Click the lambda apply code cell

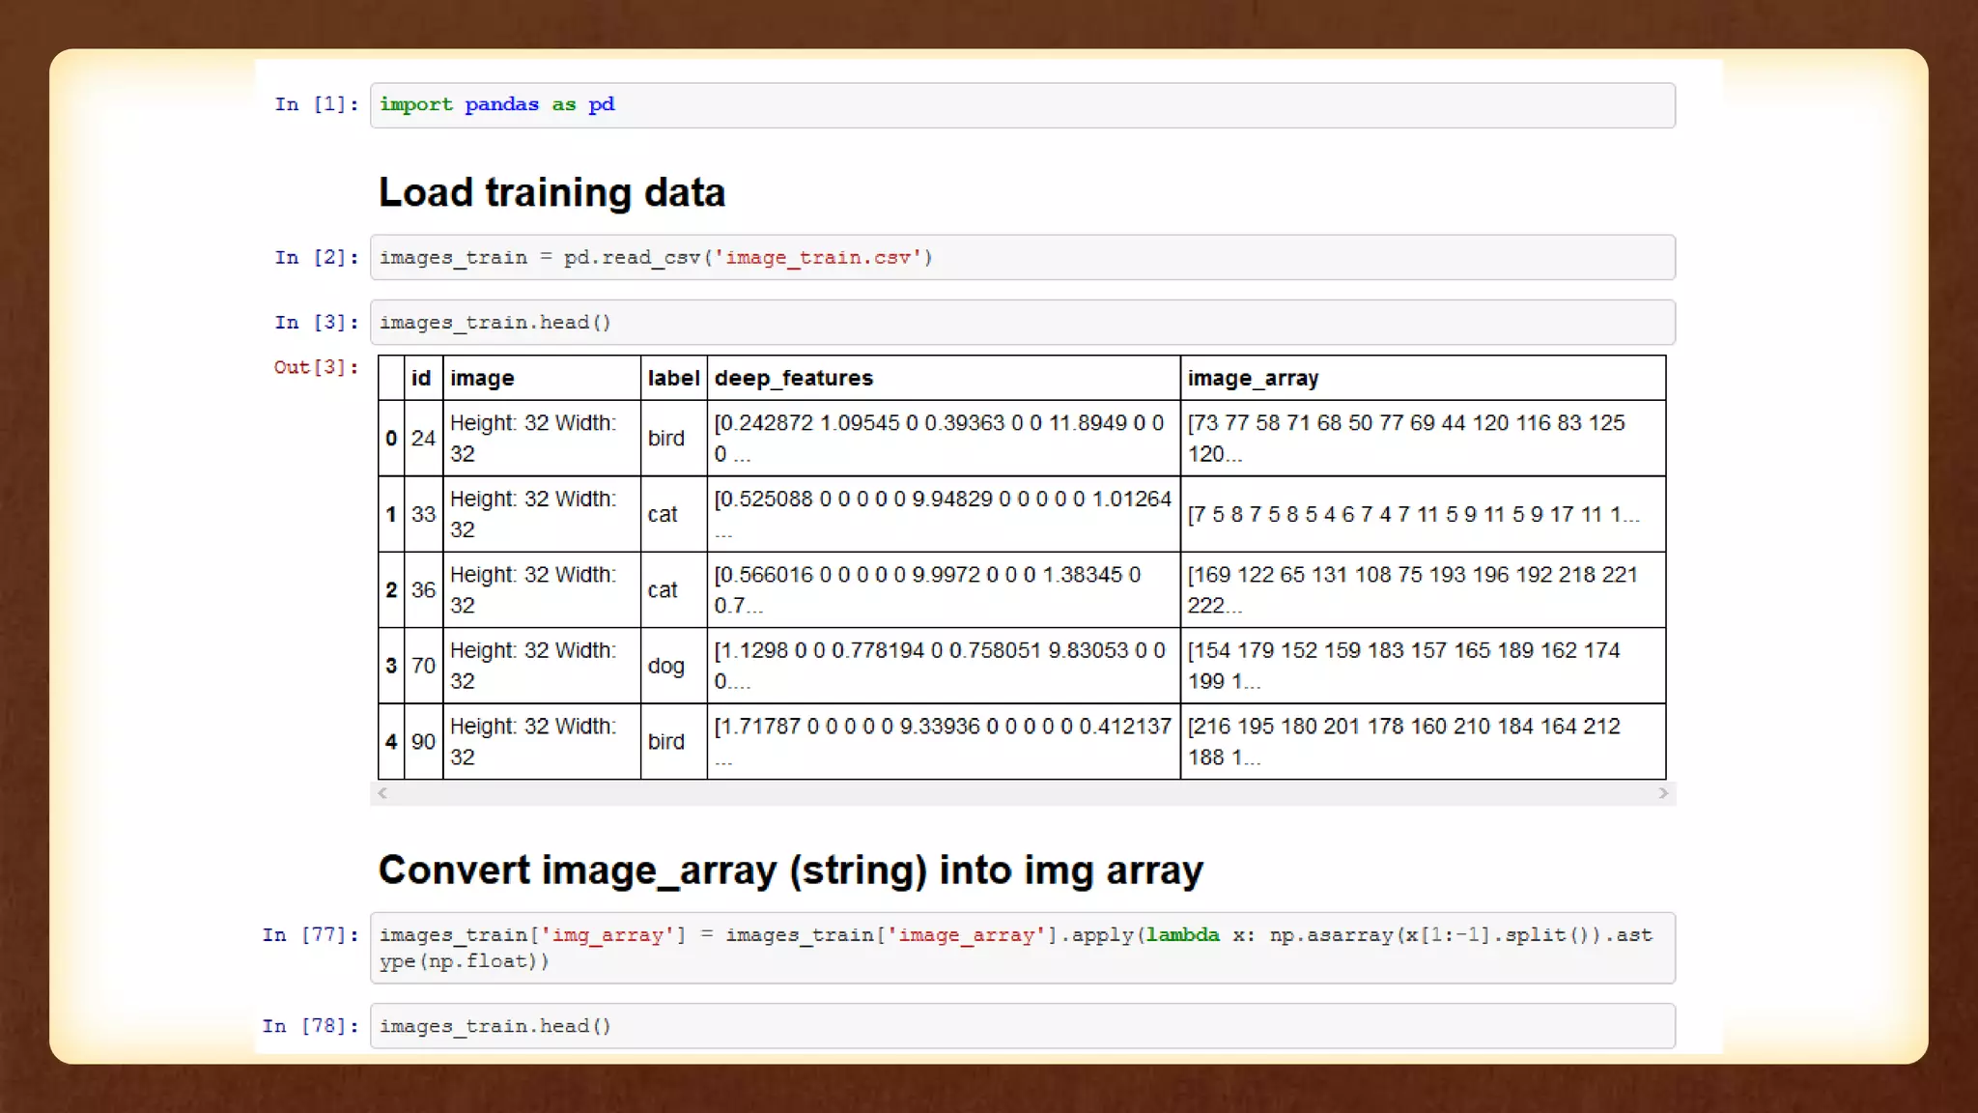pyautogui.click(x=1022, y=948)
